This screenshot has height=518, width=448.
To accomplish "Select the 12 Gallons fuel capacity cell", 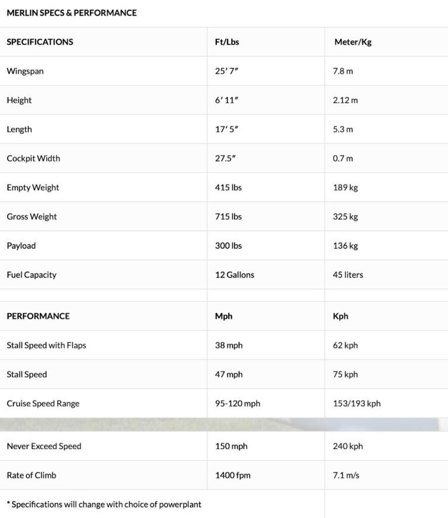I will 235,275.
